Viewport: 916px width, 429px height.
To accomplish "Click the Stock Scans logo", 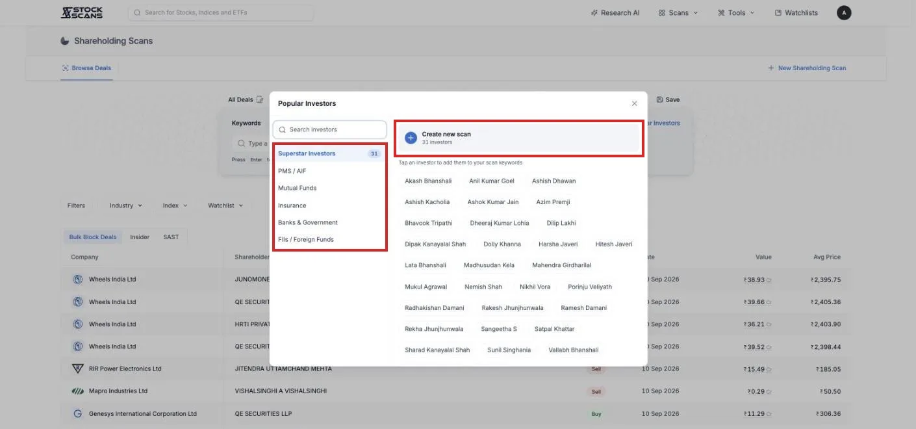I will pos(82,12).
